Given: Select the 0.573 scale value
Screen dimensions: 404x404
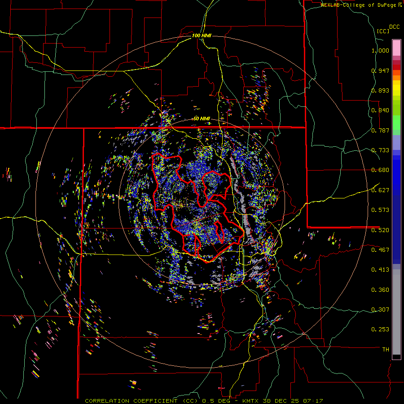Looking at the screenshot, I should coord(380,210).
